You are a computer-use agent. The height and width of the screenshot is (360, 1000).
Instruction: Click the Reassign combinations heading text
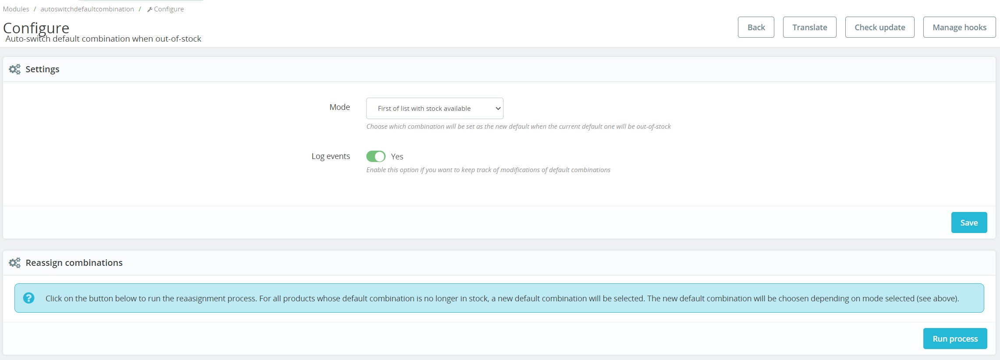[x=74, y=263]
